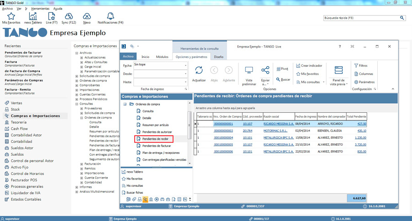Viewport: 412px width, 221px height.
Task: Collapse the ribbon with chevron arrow
Action: tap(393, 89)
